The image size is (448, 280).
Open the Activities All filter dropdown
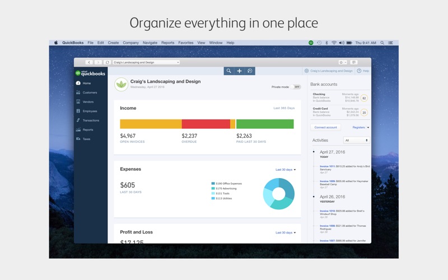[356, 141]
